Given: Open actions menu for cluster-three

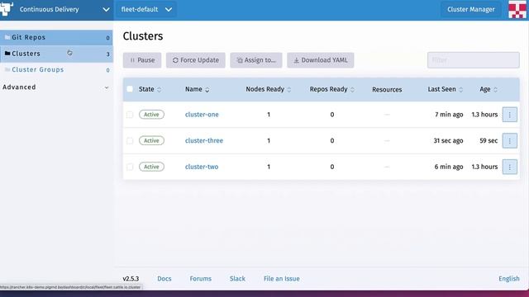Looking at the screenshot, I should tap(509, 141).
